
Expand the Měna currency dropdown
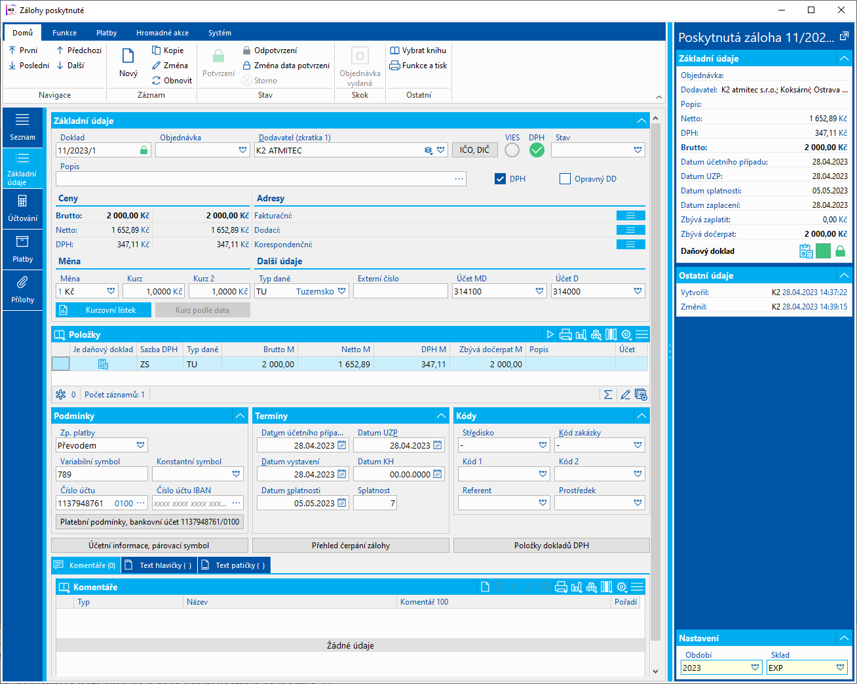click(111, 291)
